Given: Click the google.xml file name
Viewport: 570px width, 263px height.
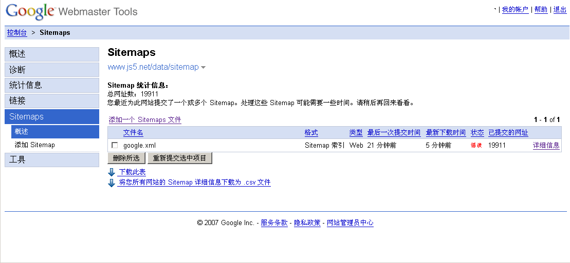Looking at the screenshot, I should [140, 146].
